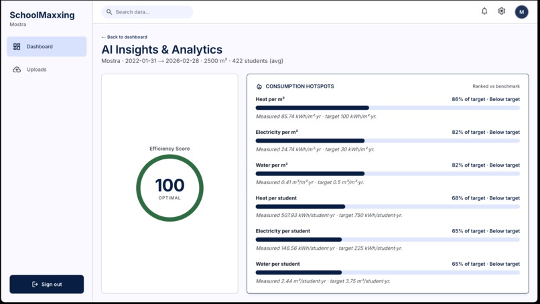The width and height of the screenshot is (540, 304).
Task: Click the Water per m² progress bar
Action: 387,174
